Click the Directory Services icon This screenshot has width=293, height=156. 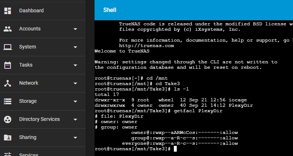click(x=8, y=119)
